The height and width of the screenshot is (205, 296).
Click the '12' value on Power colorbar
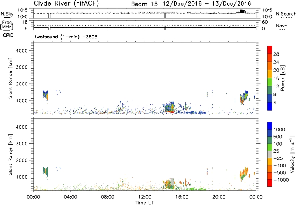276,87
